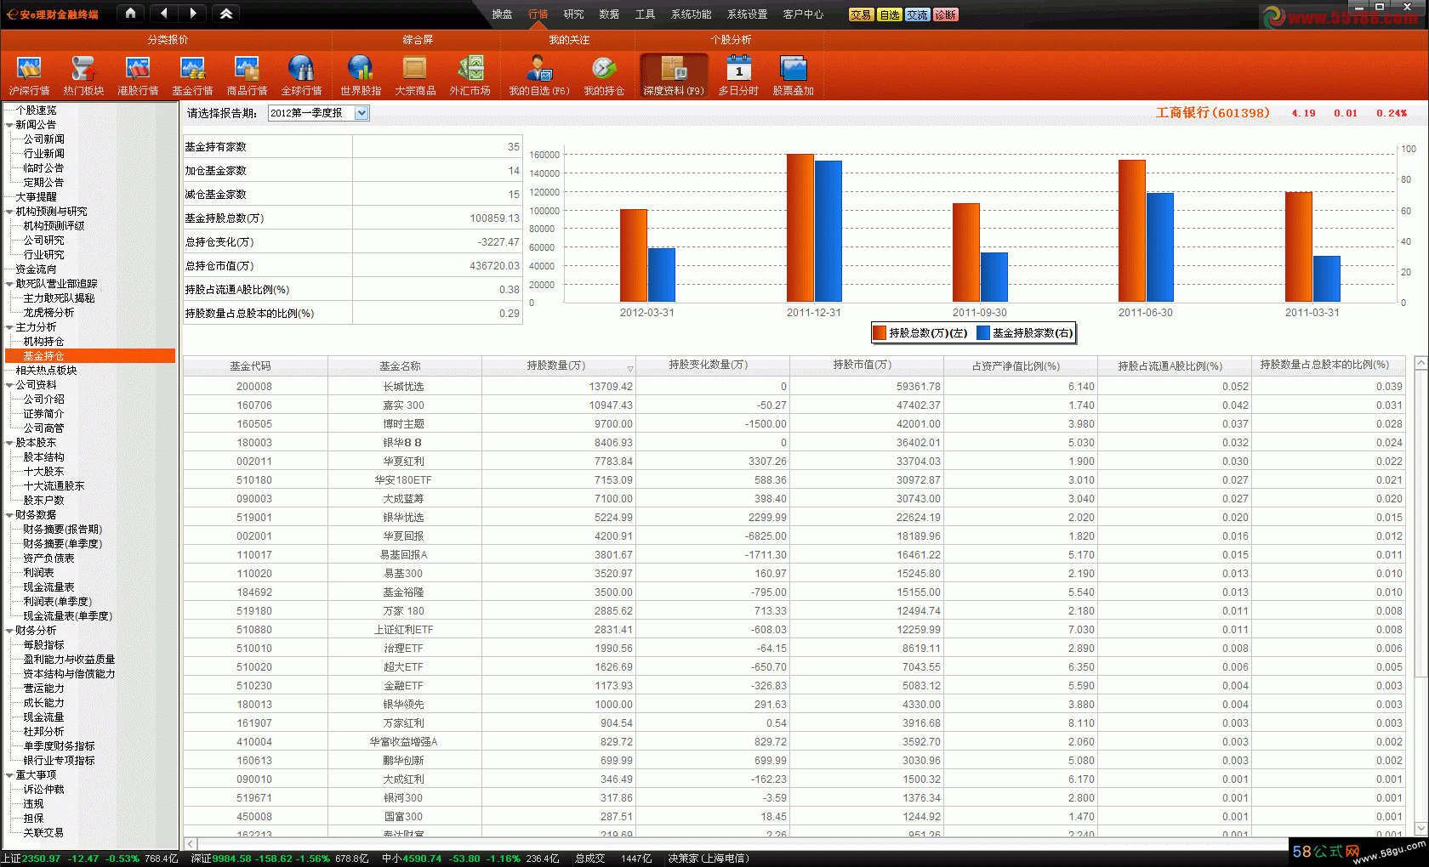
Task: Open the 操盘 menu
Action: (x=502, y=14)
